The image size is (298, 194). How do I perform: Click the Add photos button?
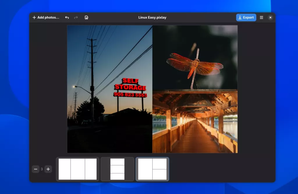click(46, 17)
